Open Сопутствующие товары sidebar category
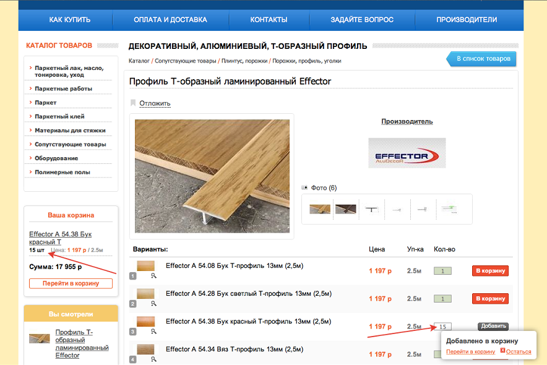This screenshot has width=547, height=365. (70, 144)
